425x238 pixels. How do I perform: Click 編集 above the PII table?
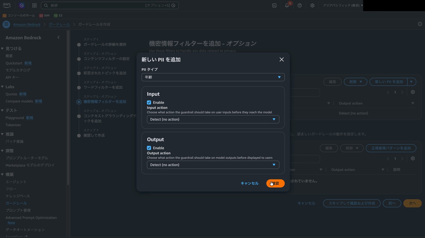[332, 82]
